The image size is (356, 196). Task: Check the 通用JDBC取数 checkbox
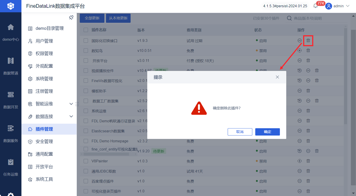pyautogui.click(x=86, y=171)
